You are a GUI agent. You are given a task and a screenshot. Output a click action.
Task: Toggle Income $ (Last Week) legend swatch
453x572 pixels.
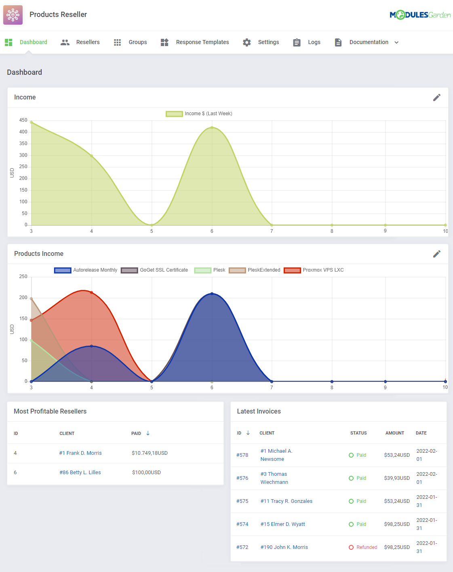(174, 114)
